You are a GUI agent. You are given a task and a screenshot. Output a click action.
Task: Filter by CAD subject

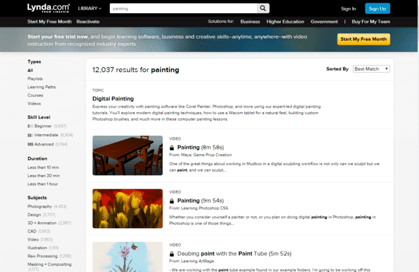click(x=32, y=231)
